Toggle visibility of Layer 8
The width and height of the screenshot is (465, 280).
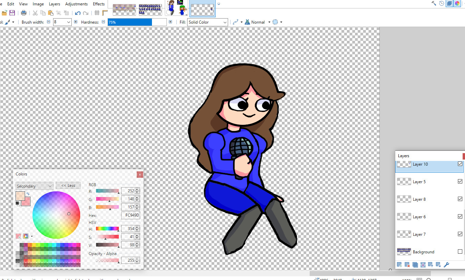[x=460, y=199]
